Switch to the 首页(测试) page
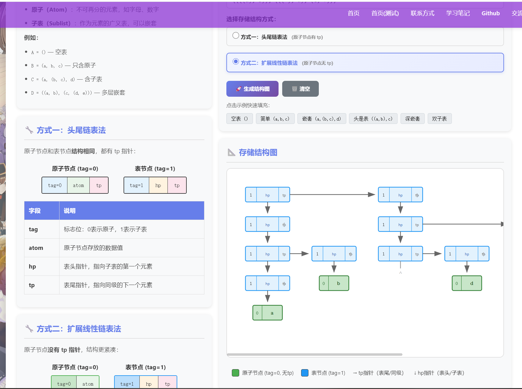The image size is (522, 389). click(x=385, y=13)
